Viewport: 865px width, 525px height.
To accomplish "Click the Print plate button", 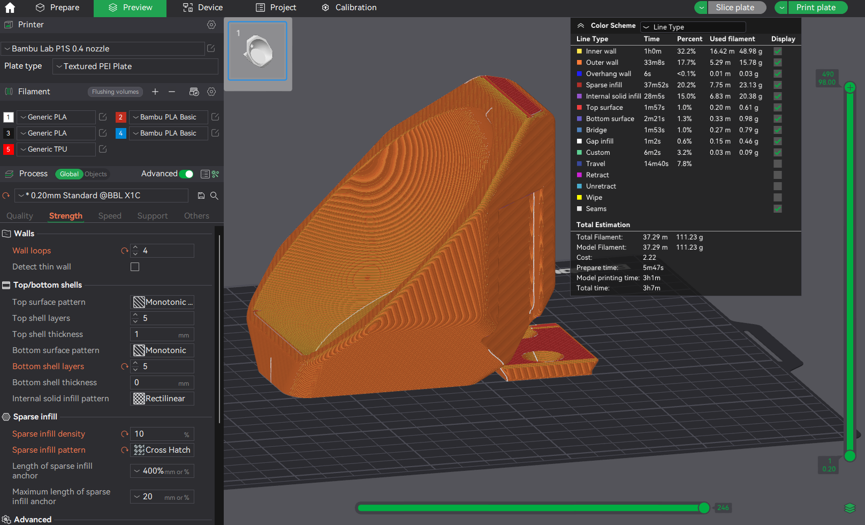I will pos(816,7).
